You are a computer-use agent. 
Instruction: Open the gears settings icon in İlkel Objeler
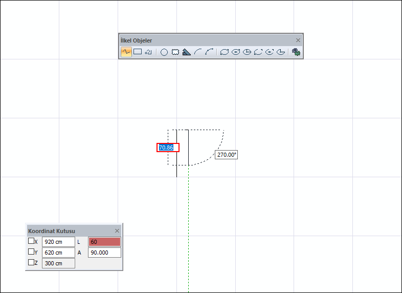[x=296, y=52]
